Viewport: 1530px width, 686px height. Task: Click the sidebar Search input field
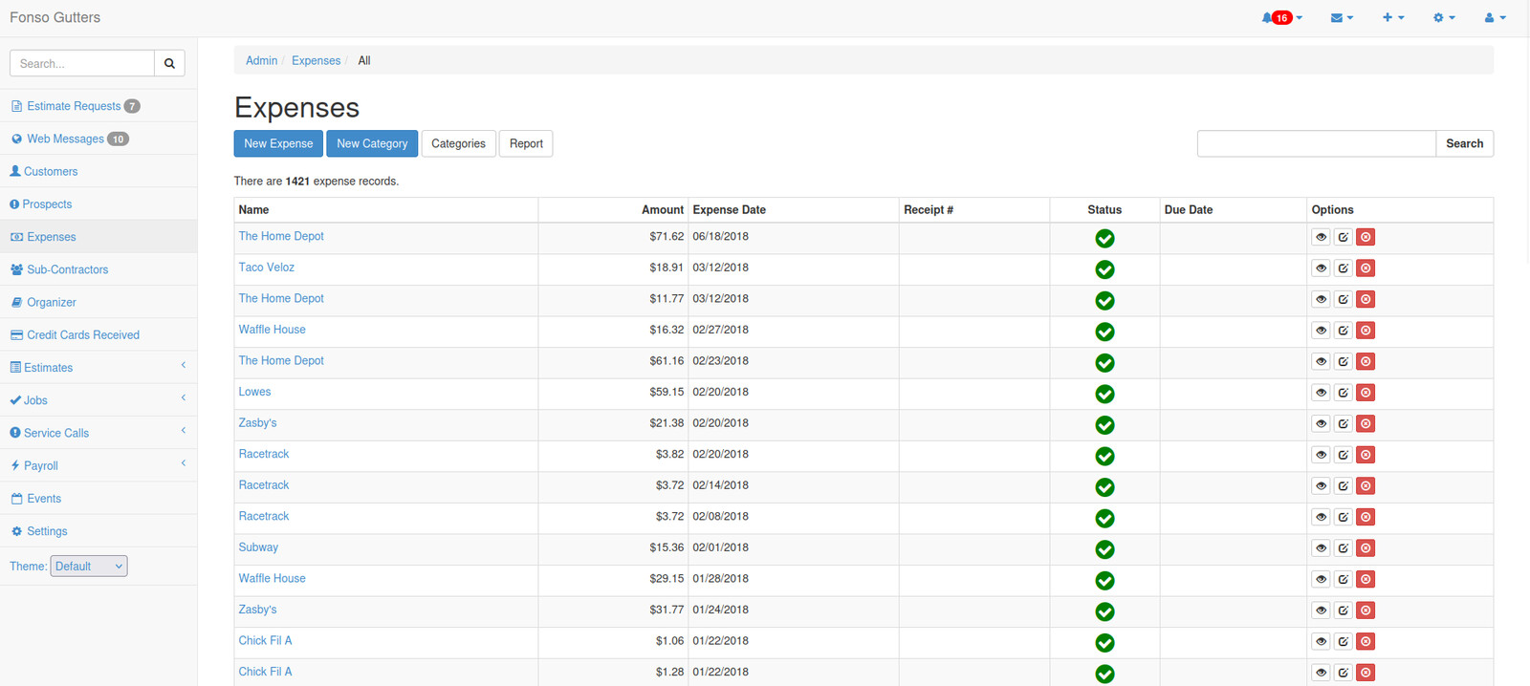(x=82, y=63)
